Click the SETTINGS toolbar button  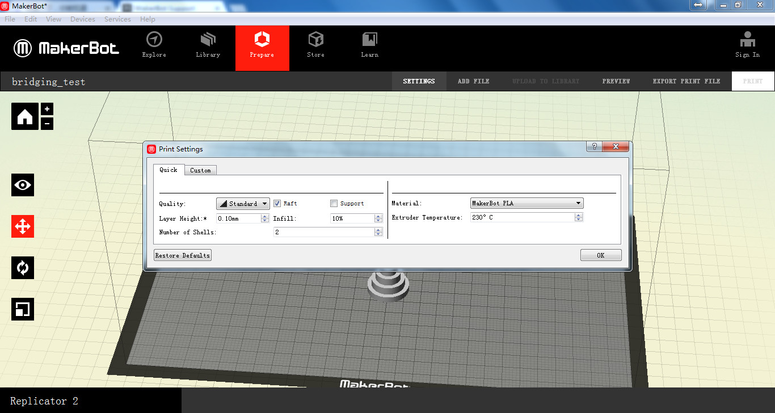(419, 81)
